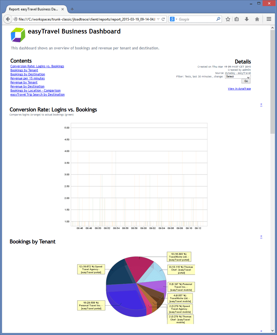The height and width of the screenshot is (335, 277).
Task: Click the Google search engine icon
Action: pyautogui.click(x=172, y=19)
